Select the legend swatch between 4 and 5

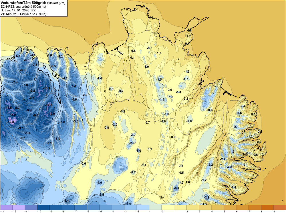click(218, 207)
